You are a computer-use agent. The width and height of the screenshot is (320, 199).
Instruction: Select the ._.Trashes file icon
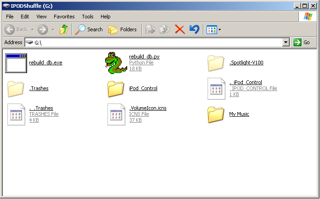[16, 114]
